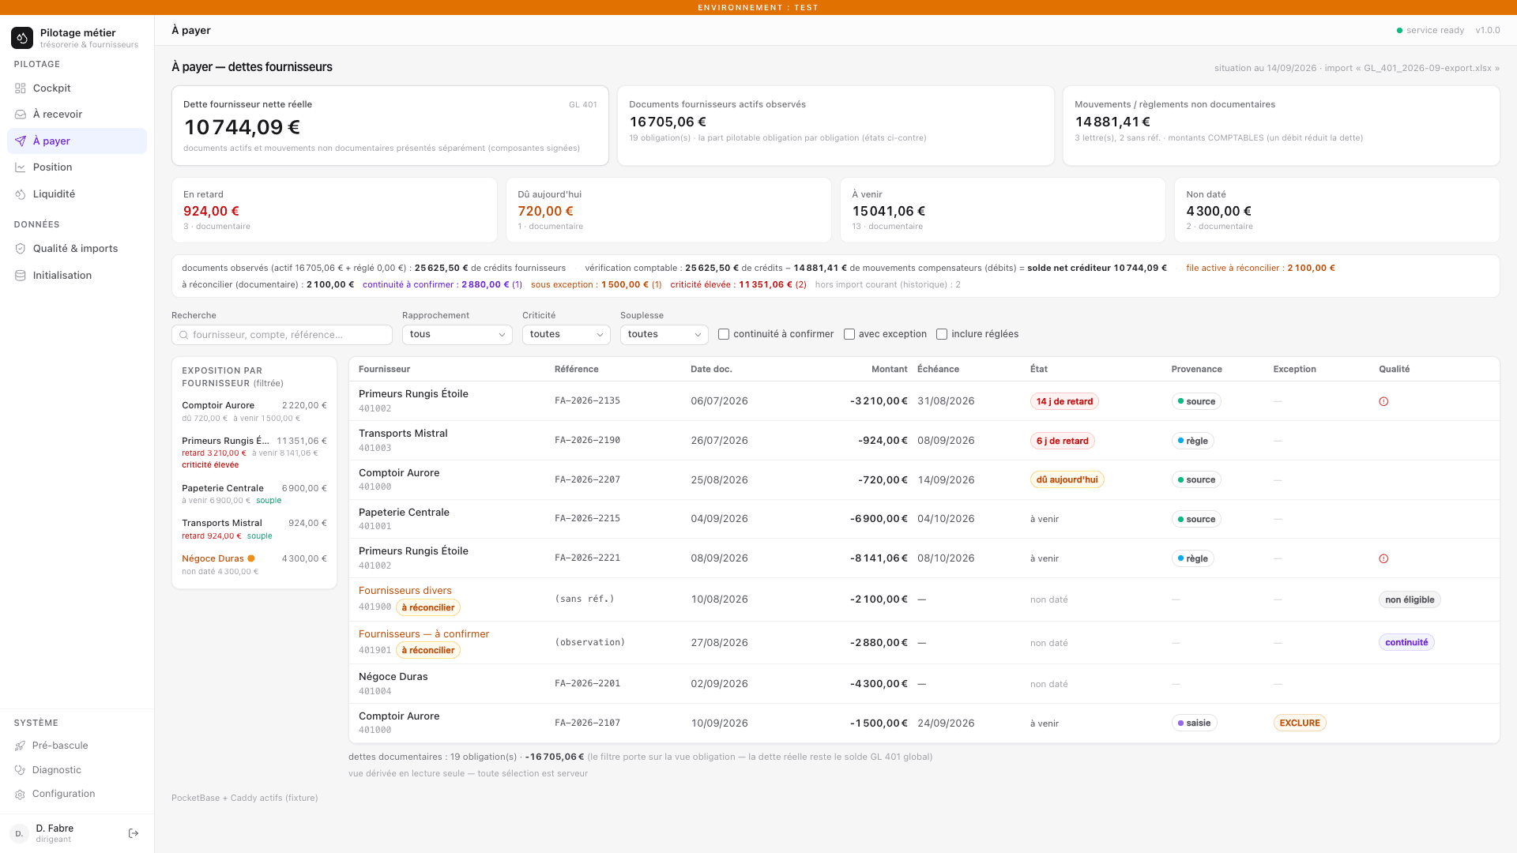Click the D. user avatar circle
The image size is (1517, 853).
pyautogui.click(x=19, y=833)
